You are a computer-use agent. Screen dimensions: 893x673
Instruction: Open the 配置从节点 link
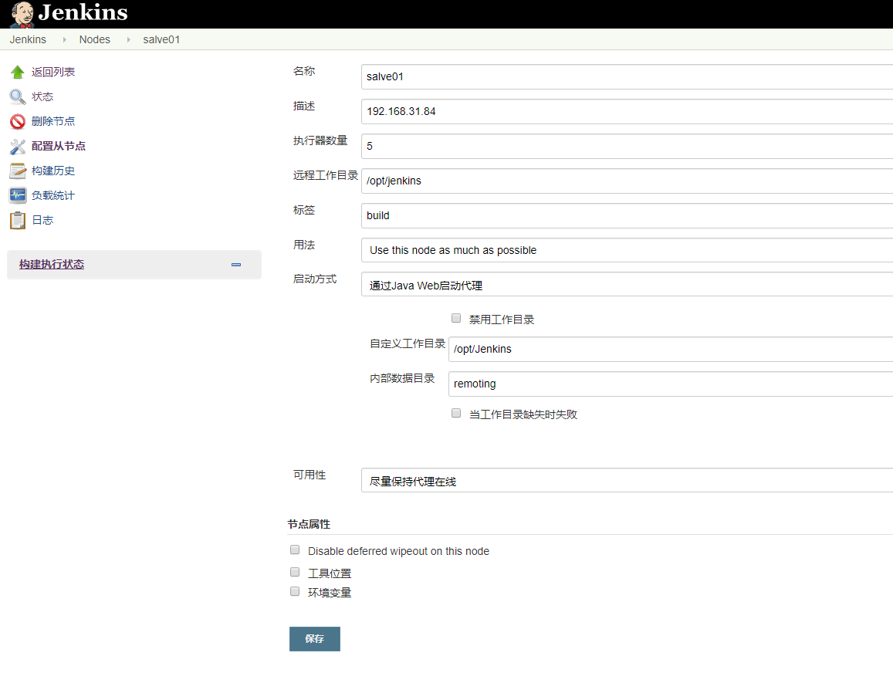[58, 147]
